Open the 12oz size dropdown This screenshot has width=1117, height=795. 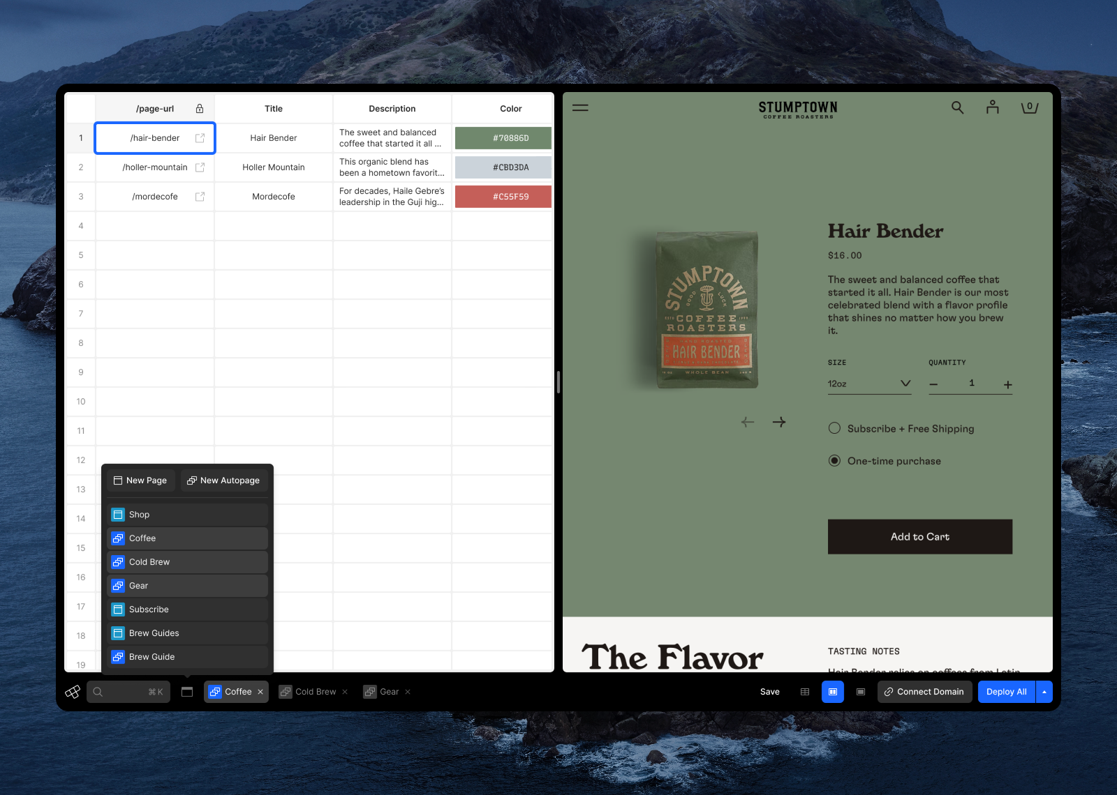pos(869,384)
